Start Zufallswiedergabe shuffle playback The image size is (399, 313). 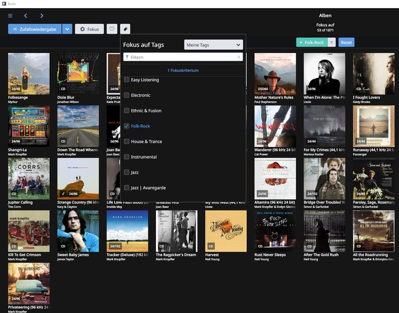tap(35, 29)
